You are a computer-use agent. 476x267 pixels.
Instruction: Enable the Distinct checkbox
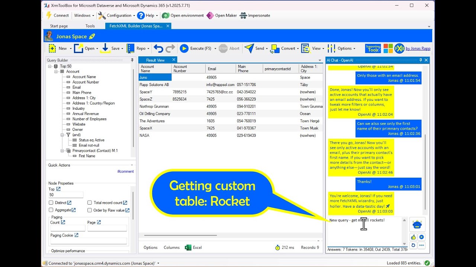(x=51, y=203)
